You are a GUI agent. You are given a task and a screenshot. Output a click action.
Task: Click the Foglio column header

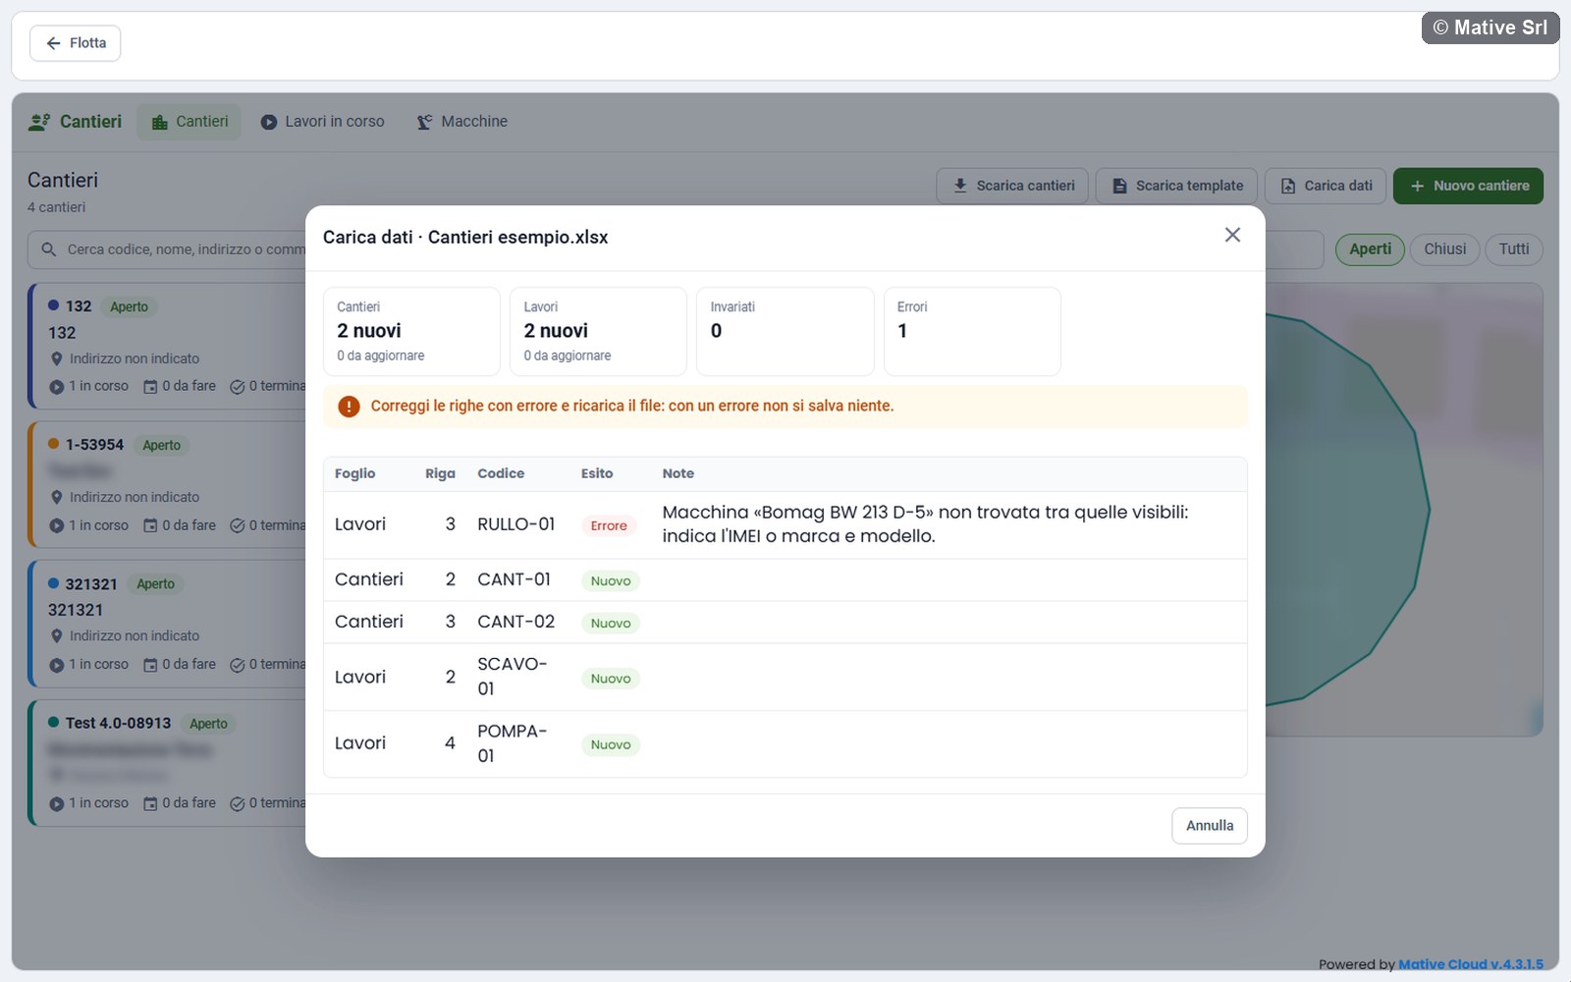click(354, 473)
